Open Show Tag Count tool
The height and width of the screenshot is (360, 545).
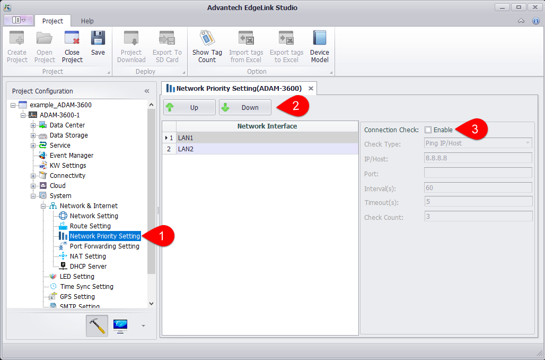pyautogui.click(x=207, y=46)
